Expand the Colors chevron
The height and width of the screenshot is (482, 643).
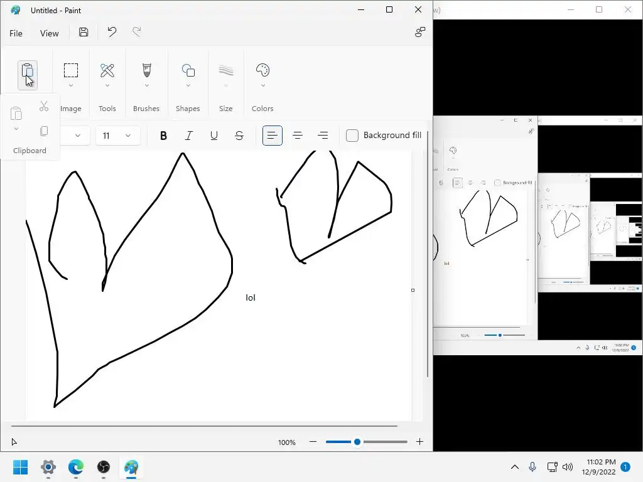(262, 85)
